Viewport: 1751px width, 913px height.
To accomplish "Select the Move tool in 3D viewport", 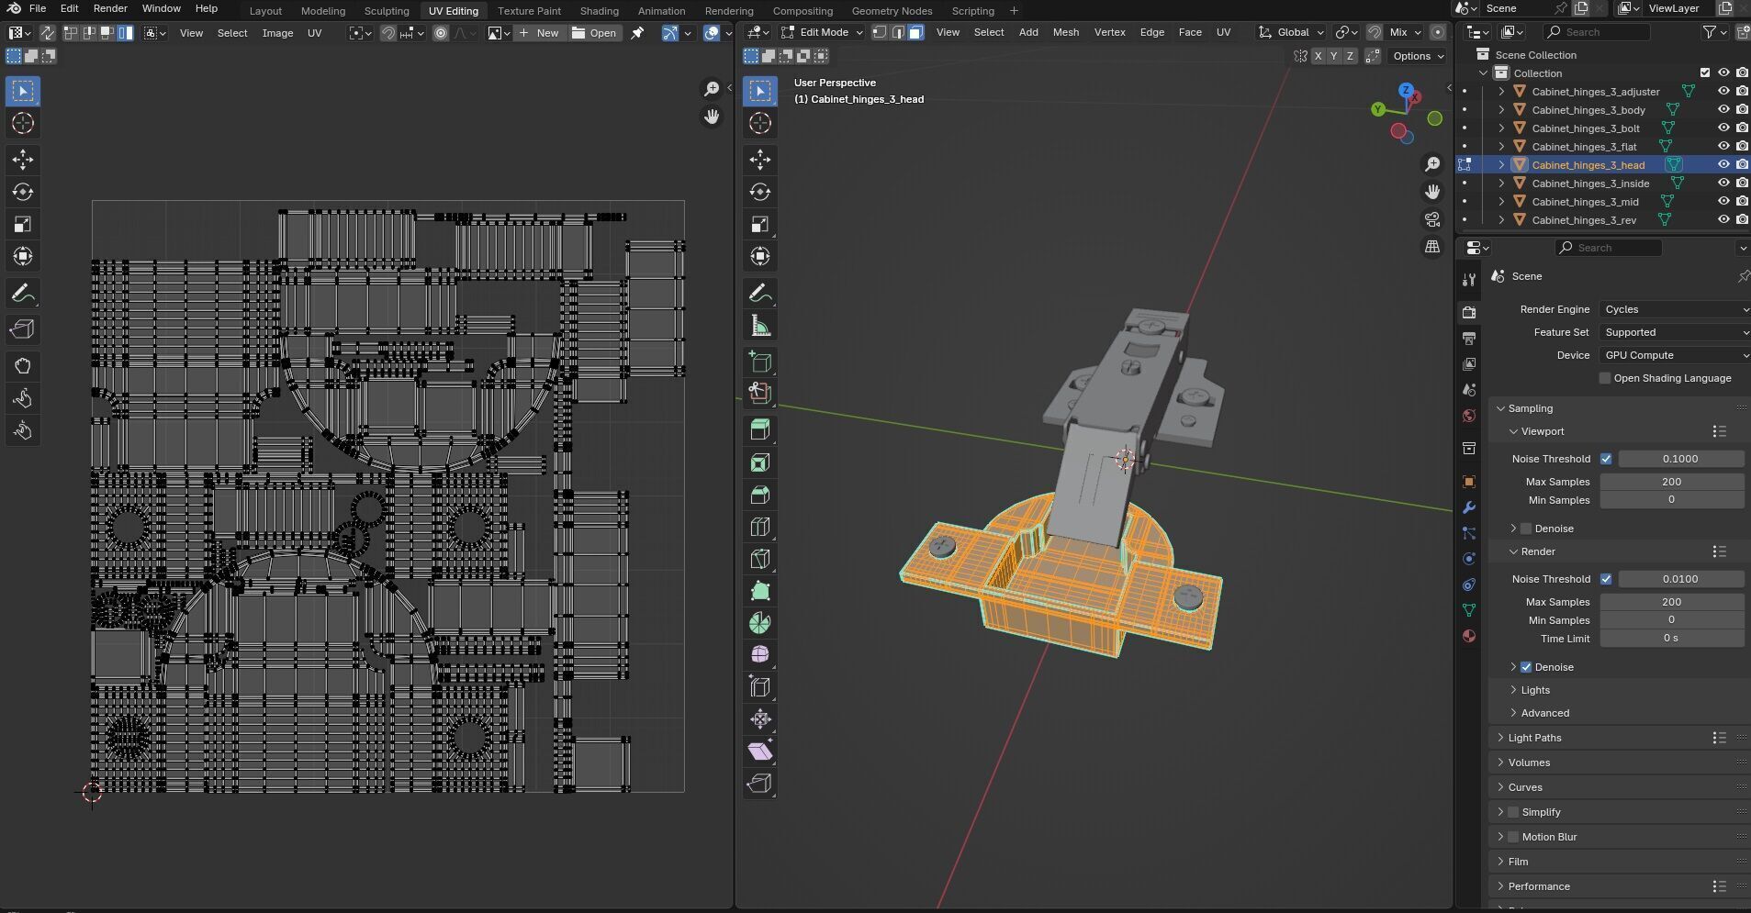I will (x=760, y=160).
